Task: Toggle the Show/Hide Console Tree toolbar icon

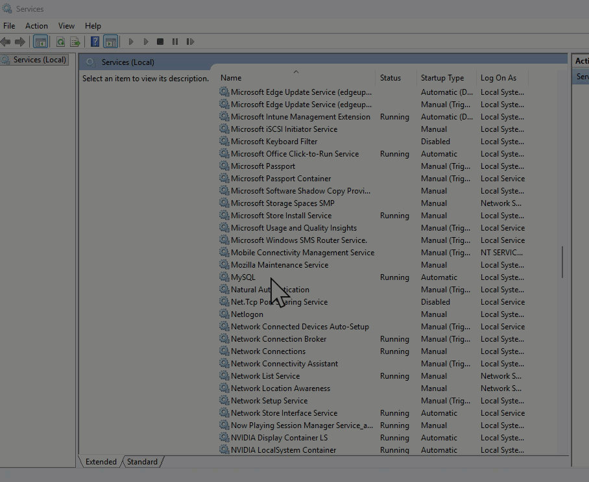Action: pyautogui.click(x=41, y=42)
